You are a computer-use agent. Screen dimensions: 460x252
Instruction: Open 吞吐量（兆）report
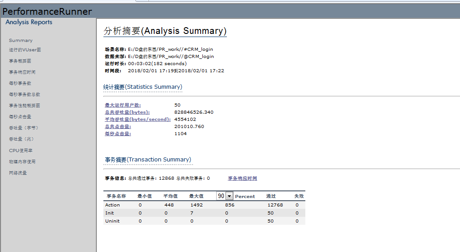(x=21, y=139)
